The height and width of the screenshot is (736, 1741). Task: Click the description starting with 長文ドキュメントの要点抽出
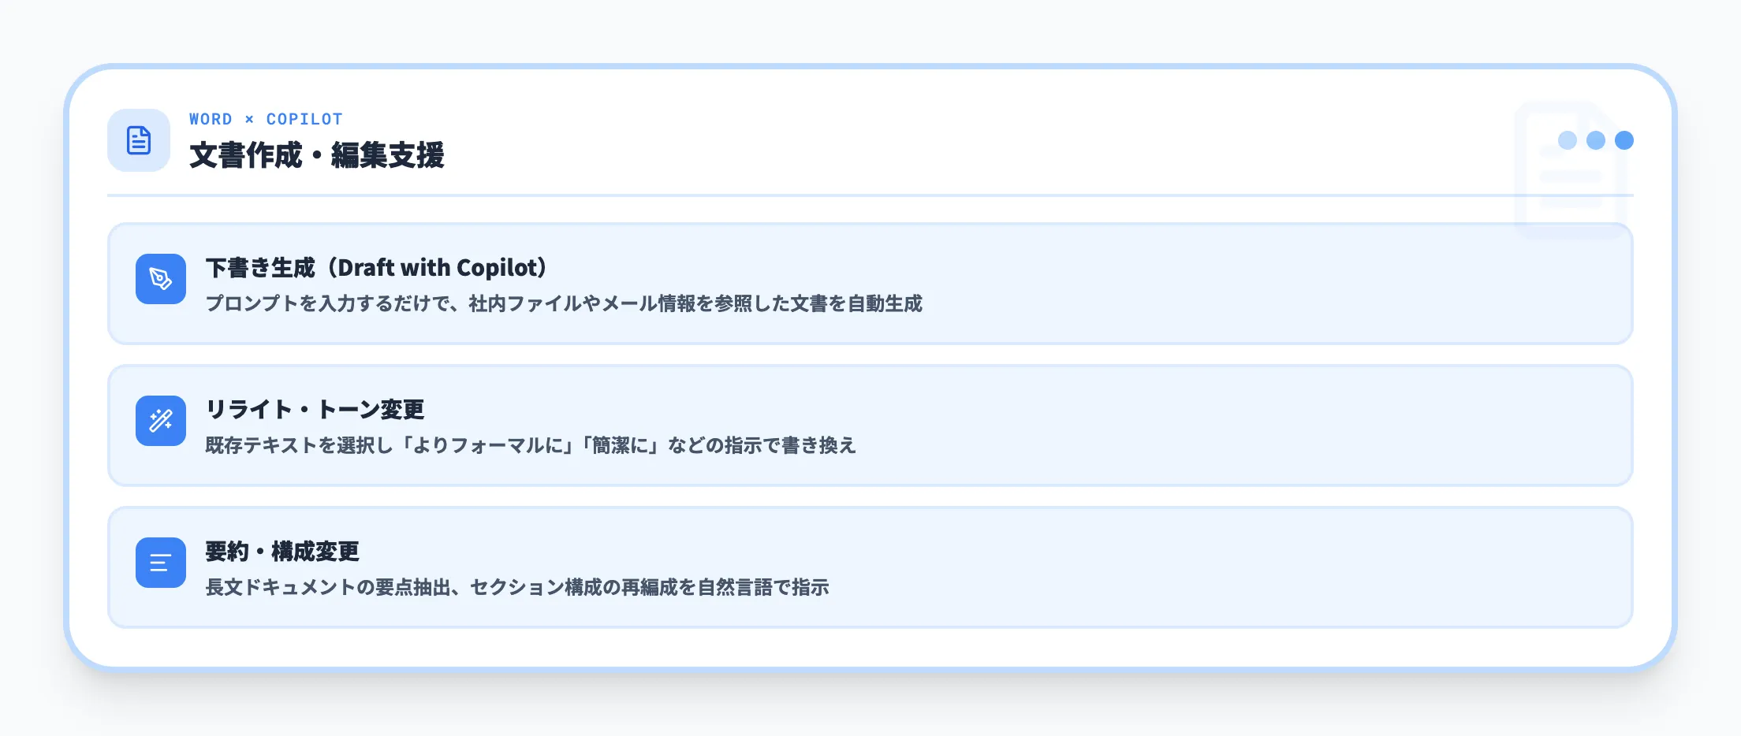[x=517, y=587]
